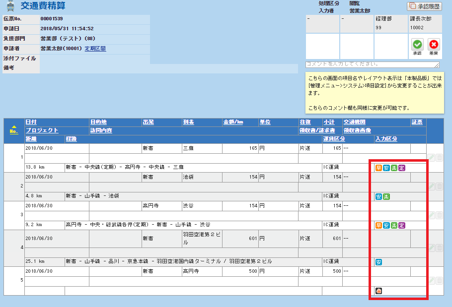452x307 pixels.
Task: Sort by the 目的地 column header
Action: click(x=98, y=122)
